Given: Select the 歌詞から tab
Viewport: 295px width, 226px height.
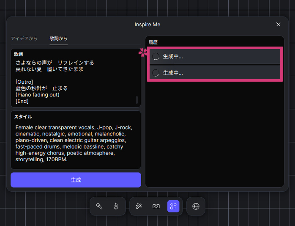Looking at the screenshot, I should (58, 39).
